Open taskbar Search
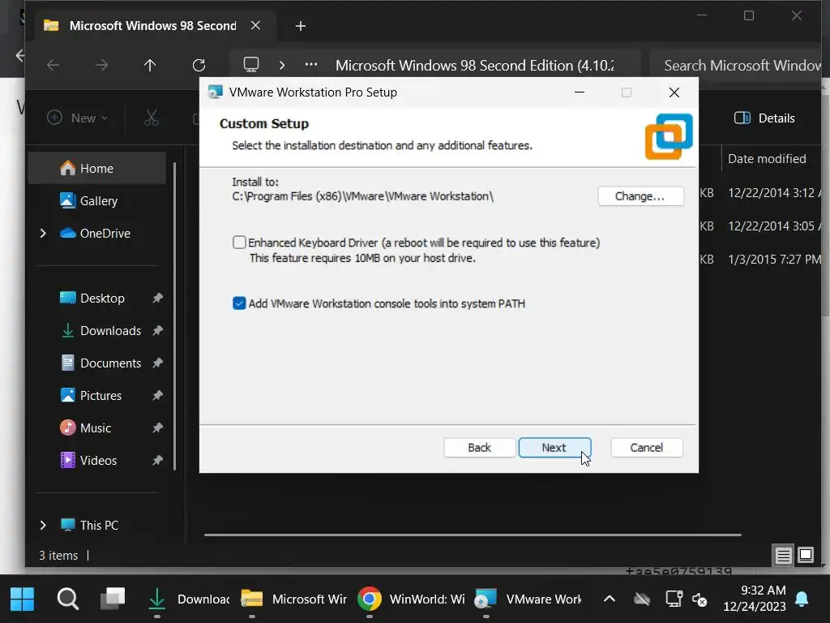 (x=68, y=599)
